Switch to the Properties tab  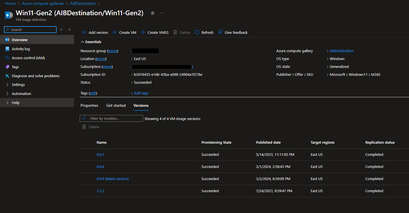89,106
